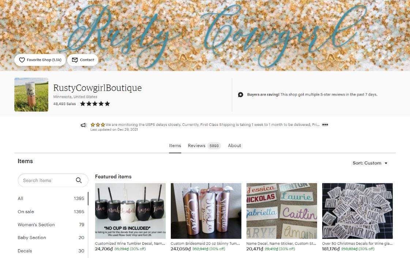Open the RustyCowgirlBoutique shop avatar image
Image resolution: width=410 pixels, height=258 pixels.
[31, 95]
